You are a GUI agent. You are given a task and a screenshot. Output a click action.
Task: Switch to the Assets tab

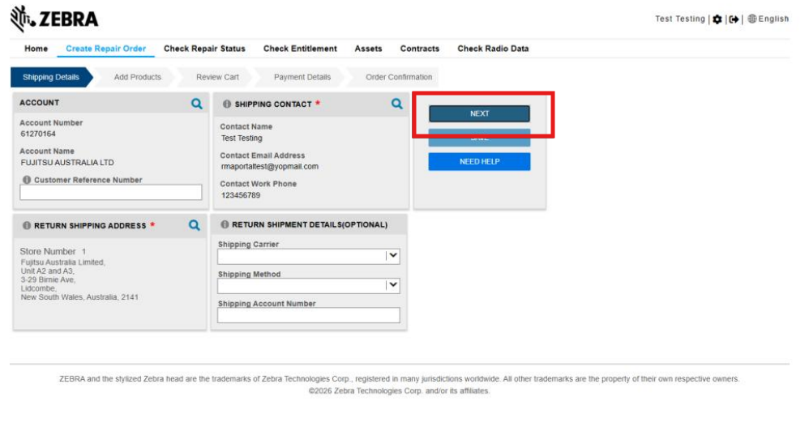click(x=368, y=49)
